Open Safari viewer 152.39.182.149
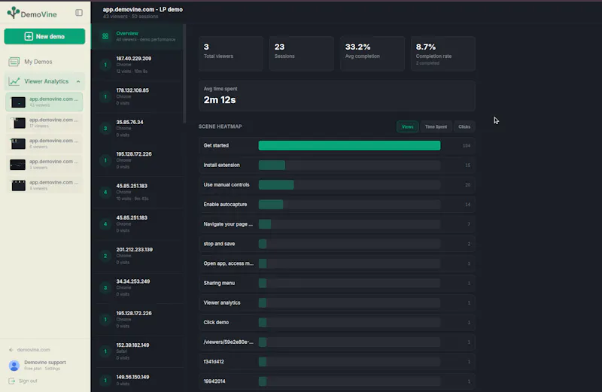The height and width of the screenshot is (392, 602). click(138, 351)
